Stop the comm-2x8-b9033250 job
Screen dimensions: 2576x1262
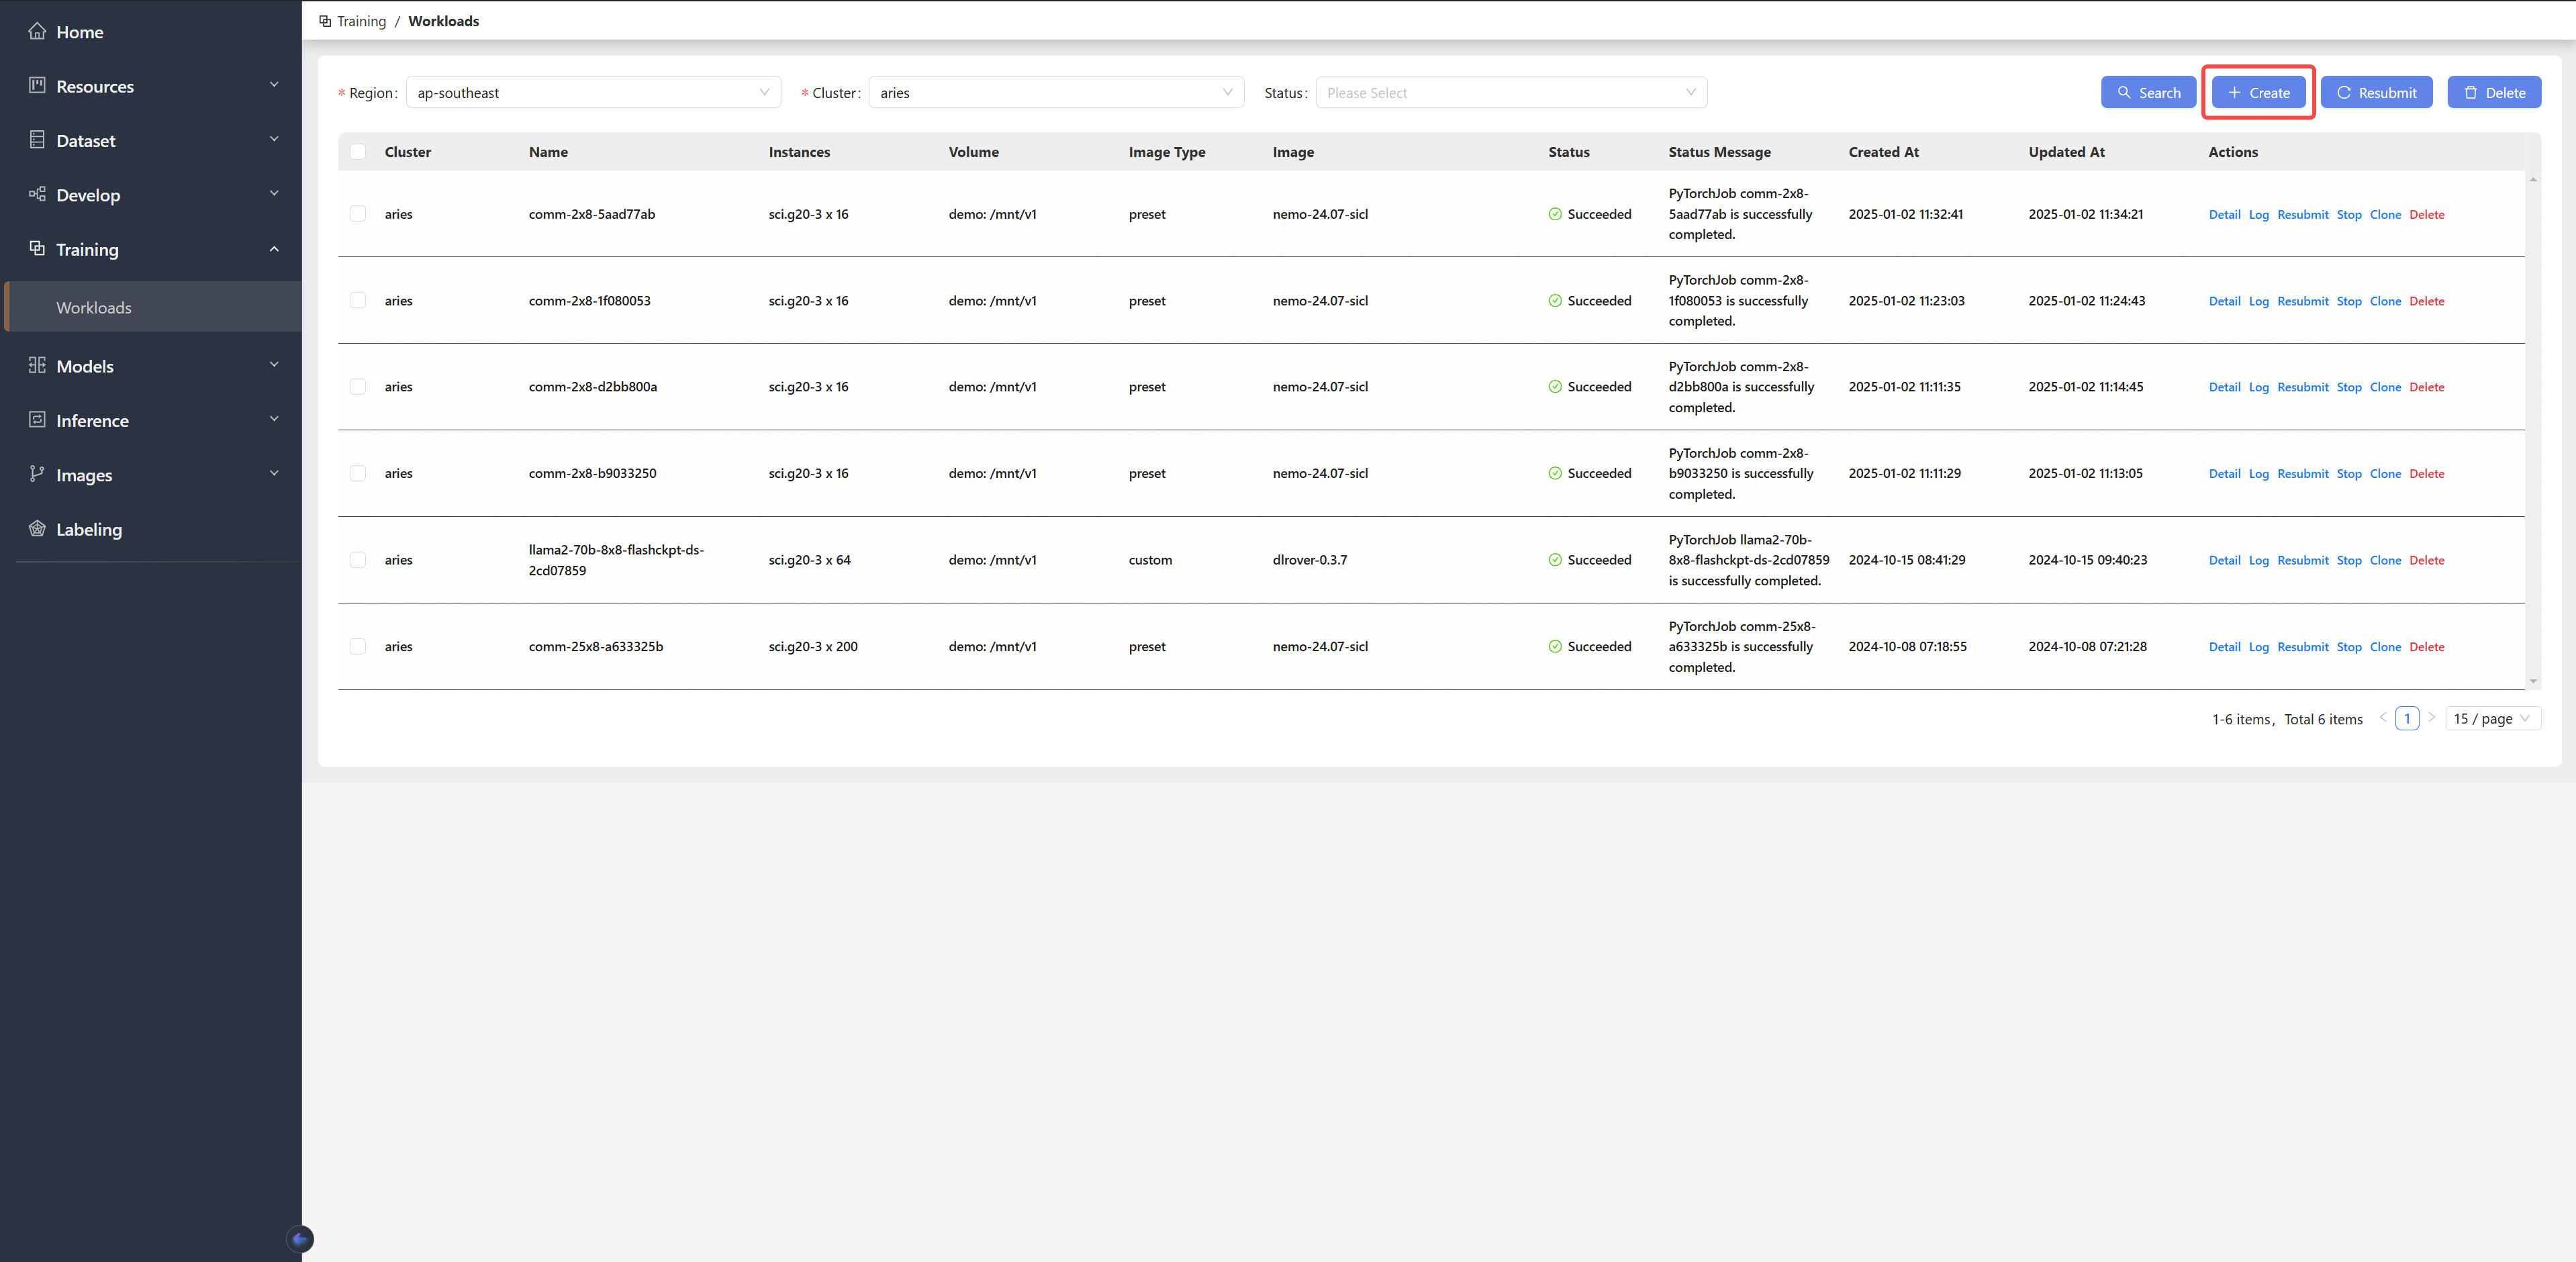pyautogui.click(x=2348, y=474)
